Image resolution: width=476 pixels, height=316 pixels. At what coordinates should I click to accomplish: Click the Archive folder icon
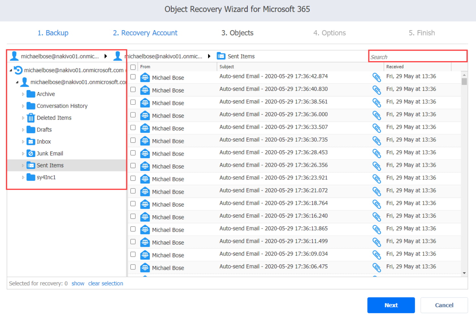click(31, 94)
